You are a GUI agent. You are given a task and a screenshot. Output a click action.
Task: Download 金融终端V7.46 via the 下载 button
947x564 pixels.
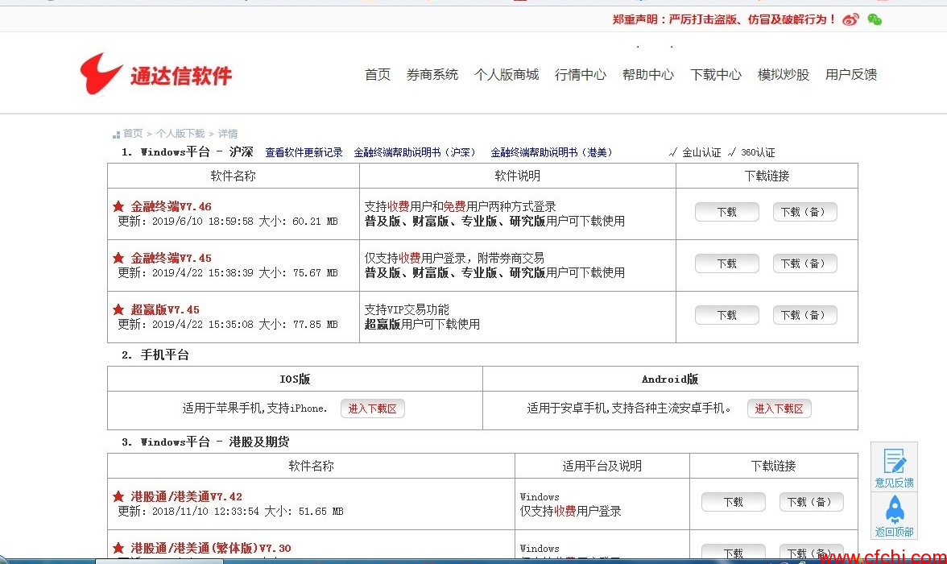pos(726,212)
